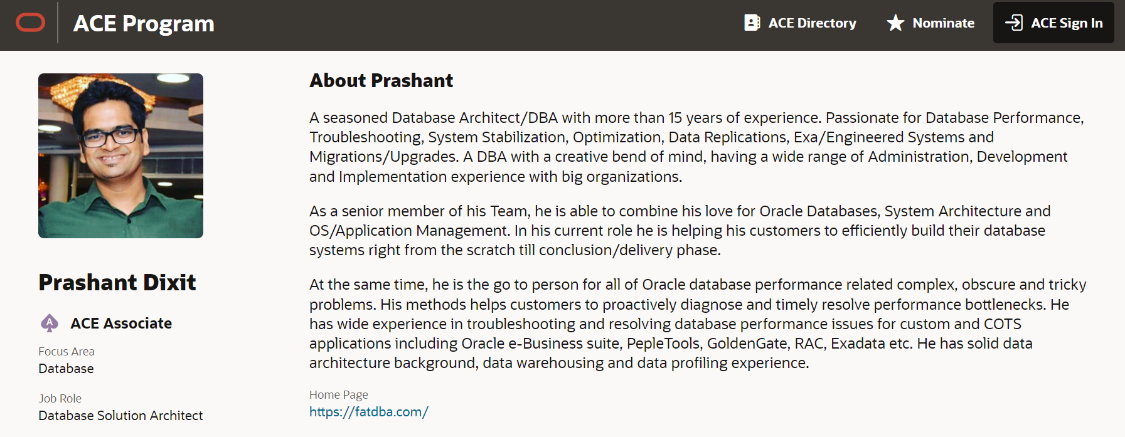Screen dimensions: 1125x437
Task: Click the ACE Associate level text
Action: tap(121, 324)
